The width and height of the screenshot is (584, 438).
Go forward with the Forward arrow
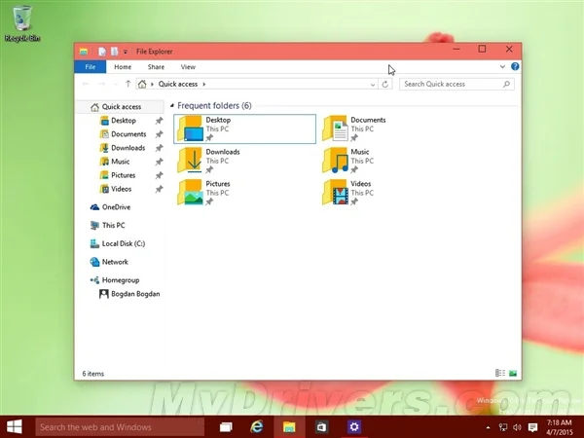[x=101, y=84]
